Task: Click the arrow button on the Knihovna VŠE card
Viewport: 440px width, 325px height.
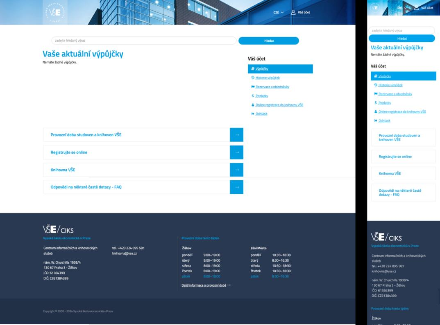Action: tap(236, 170)
